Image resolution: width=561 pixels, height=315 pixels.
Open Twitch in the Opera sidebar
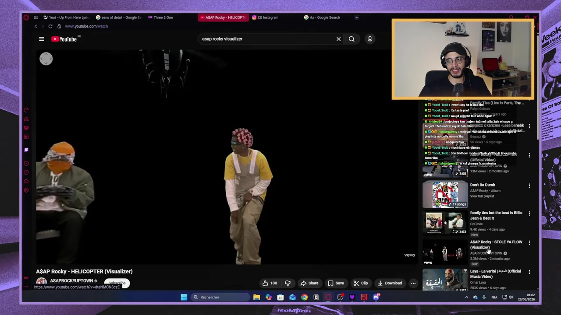tap(26, 150)
